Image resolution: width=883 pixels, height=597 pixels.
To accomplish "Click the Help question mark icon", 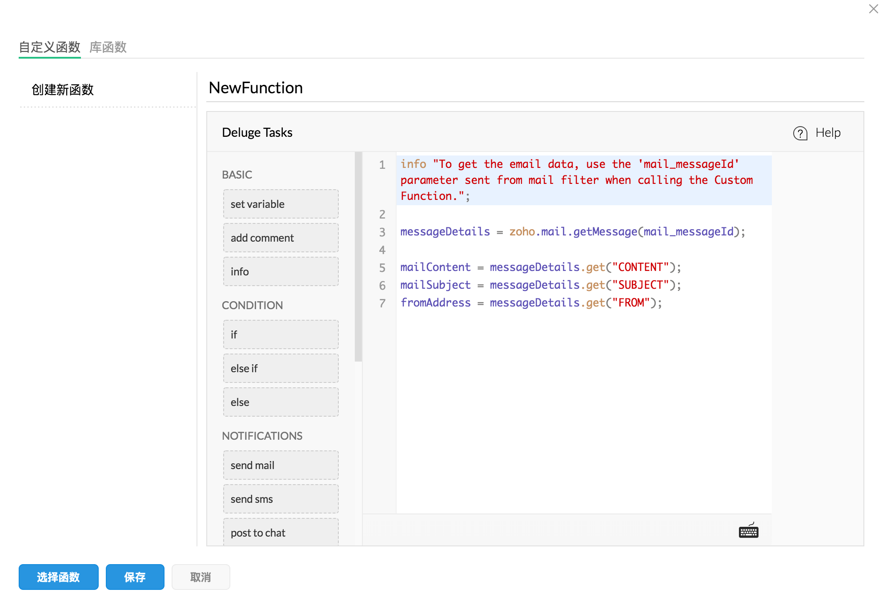I will coord(800,133).
